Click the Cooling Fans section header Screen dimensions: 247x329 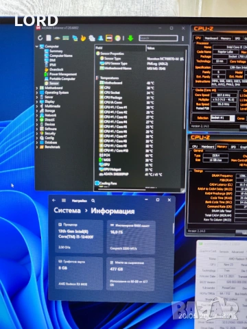click(x=106, y=183)
